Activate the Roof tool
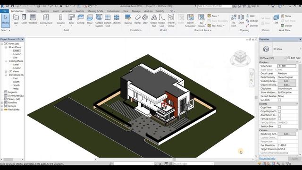 click(71, 20)
